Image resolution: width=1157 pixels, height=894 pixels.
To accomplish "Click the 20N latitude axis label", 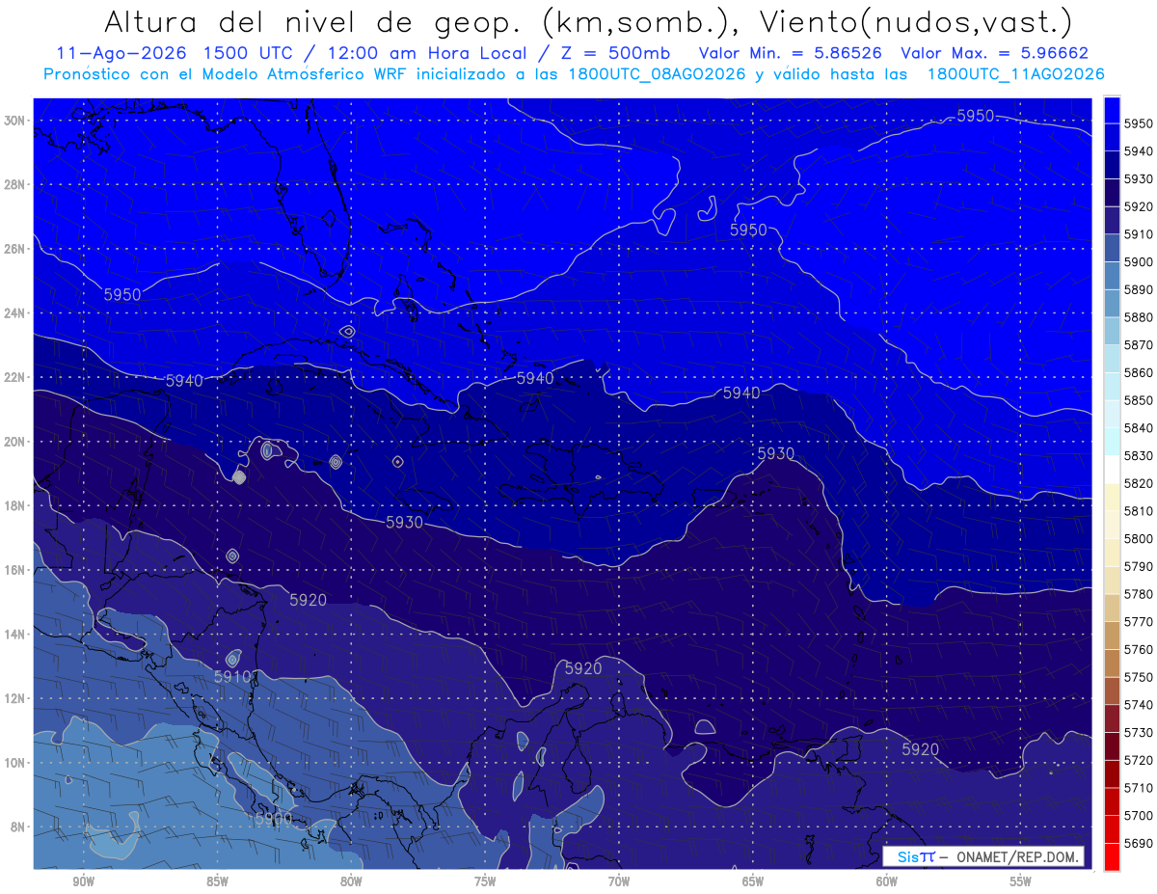I will coord(15,442).
